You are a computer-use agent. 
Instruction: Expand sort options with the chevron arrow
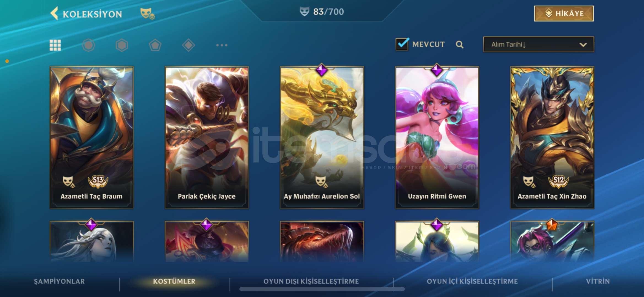[583, 45]
